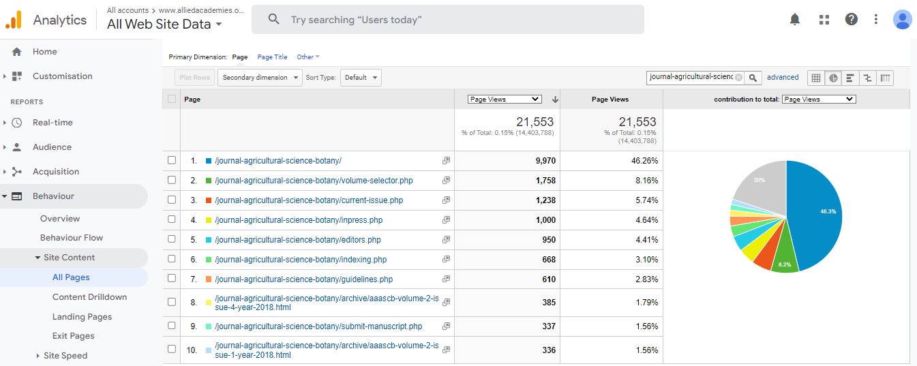The image size is (917, 366).
Task: Check the box next to current-issue.php row
Action: point(172,200)
